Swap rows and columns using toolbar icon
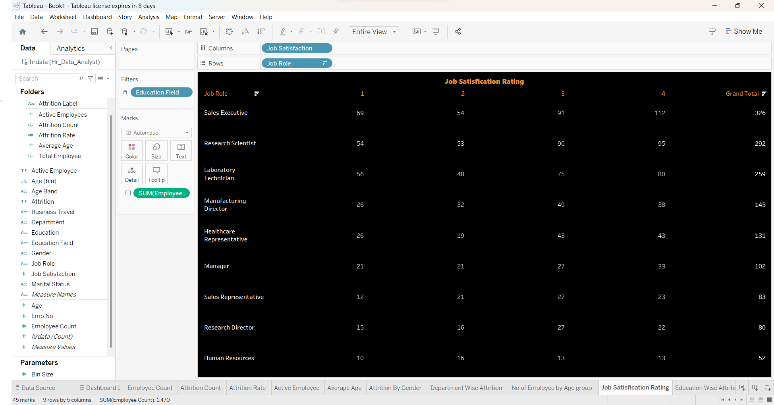This screenshot has width=774, height=405. 230,31
